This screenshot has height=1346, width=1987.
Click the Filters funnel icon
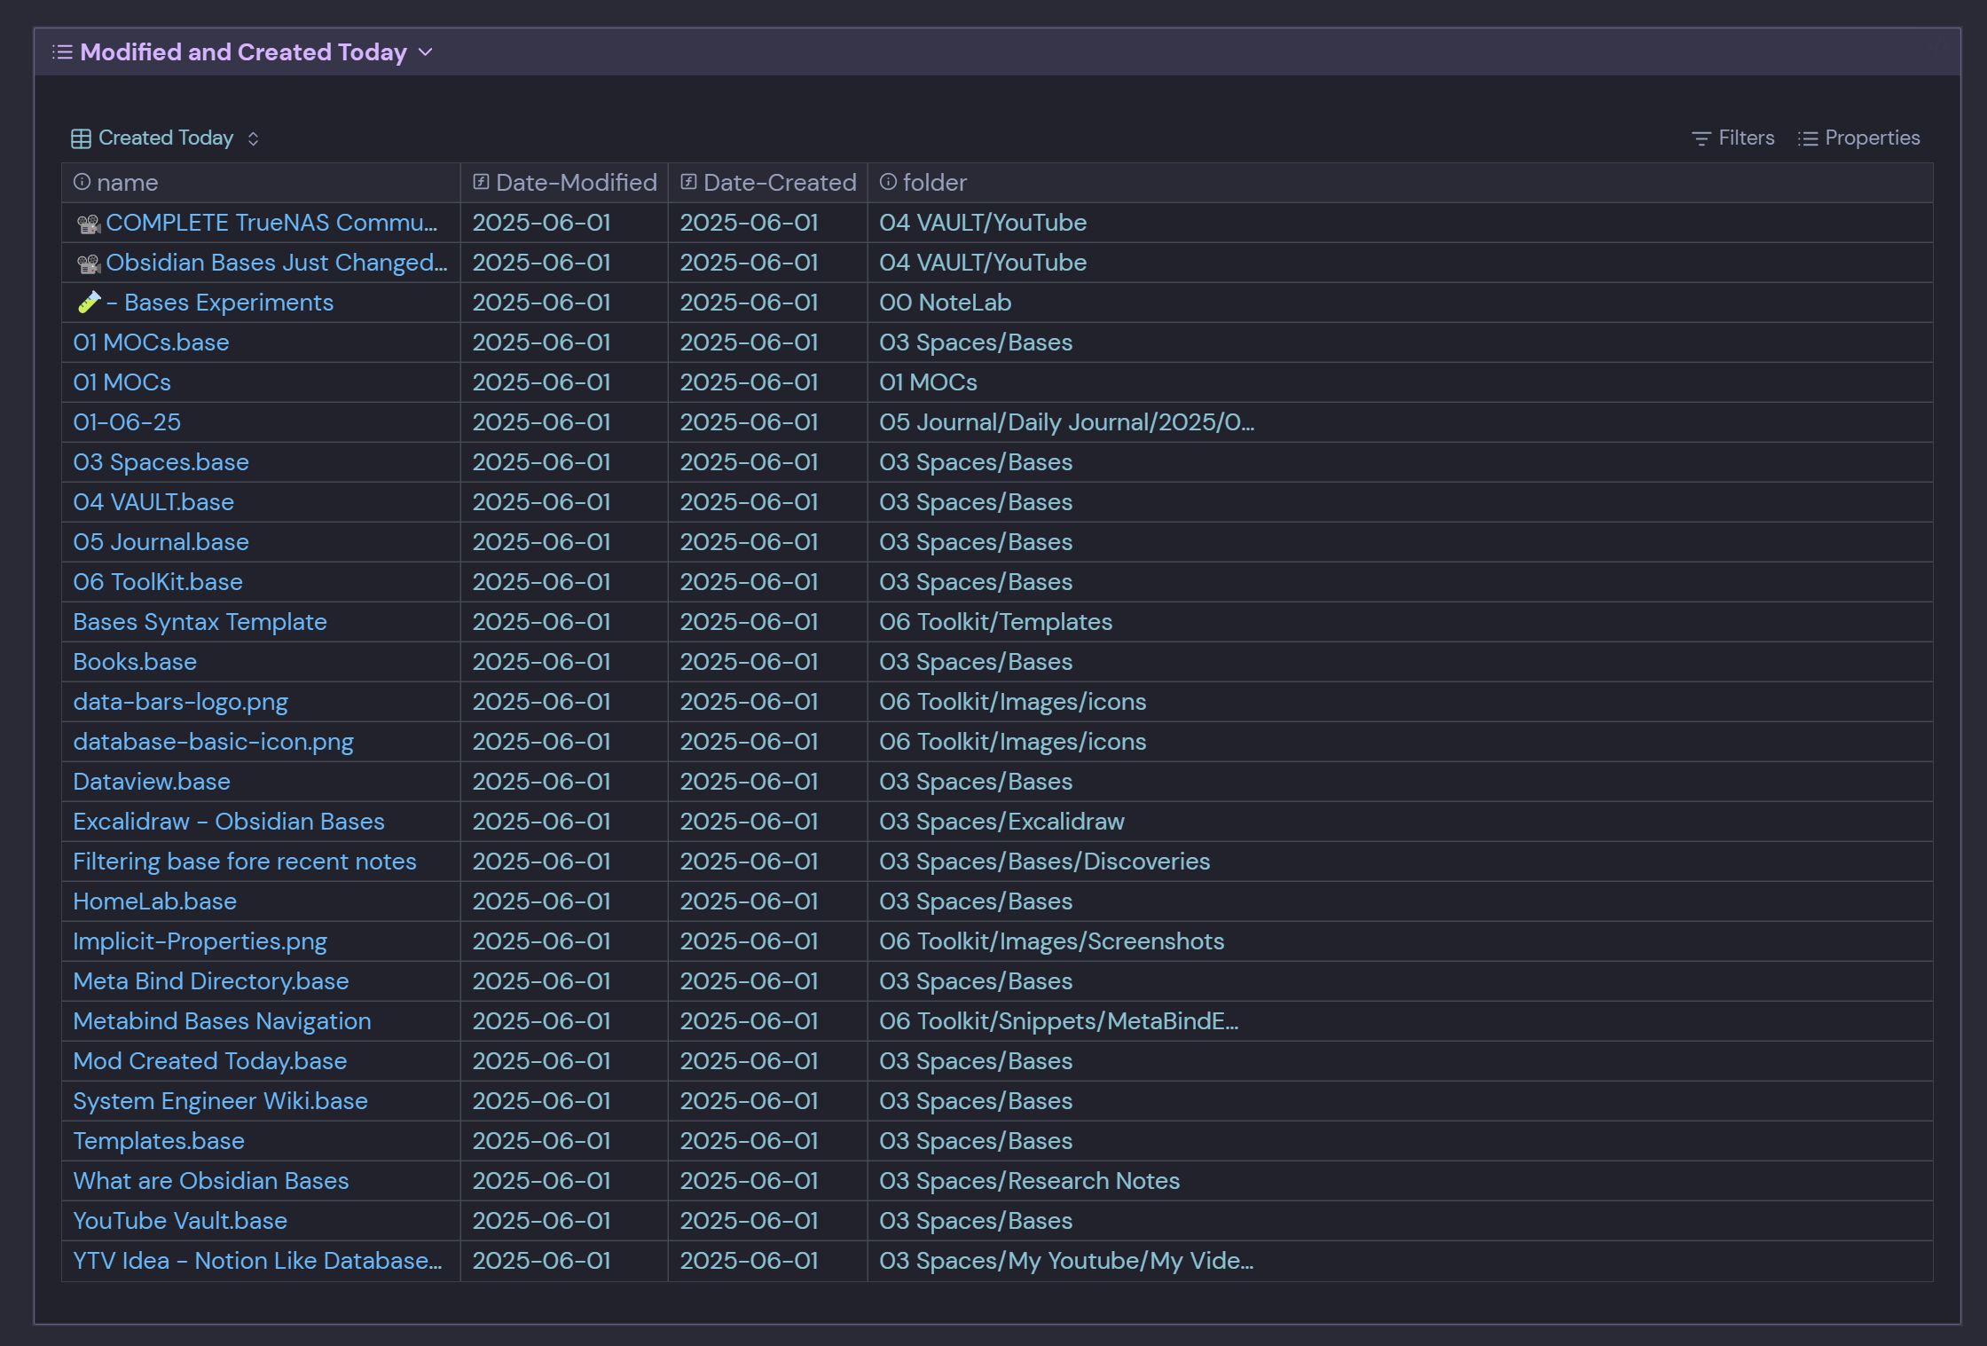[x=1701, y=138]
